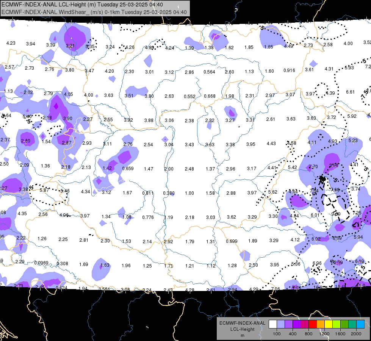371x341 pixels.
Task: Click the LCL-Height (m) header line
Action: [x=82, y=5]
